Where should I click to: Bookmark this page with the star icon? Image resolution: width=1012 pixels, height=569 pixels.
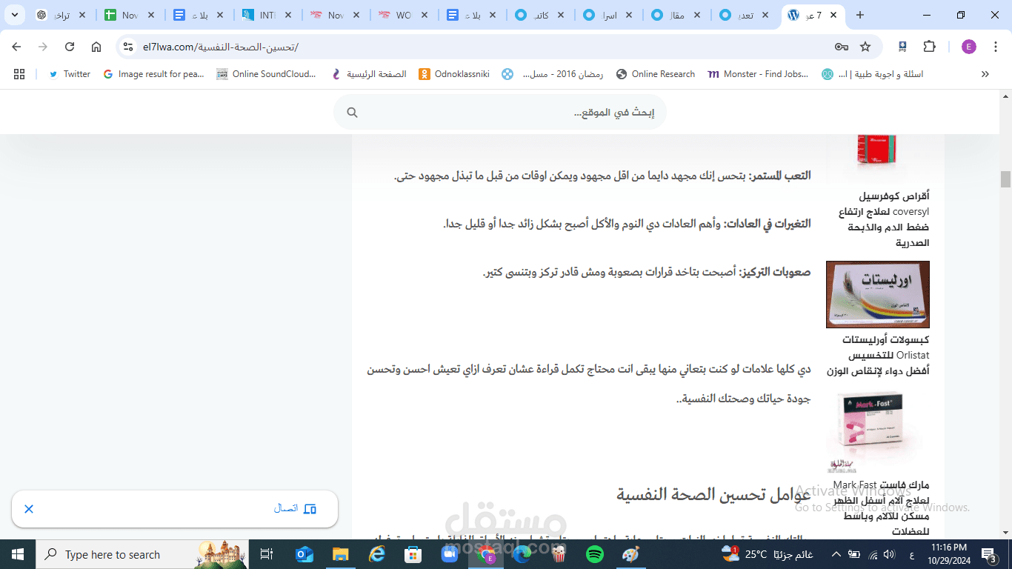pyautogui.click(x=865, y=47)
